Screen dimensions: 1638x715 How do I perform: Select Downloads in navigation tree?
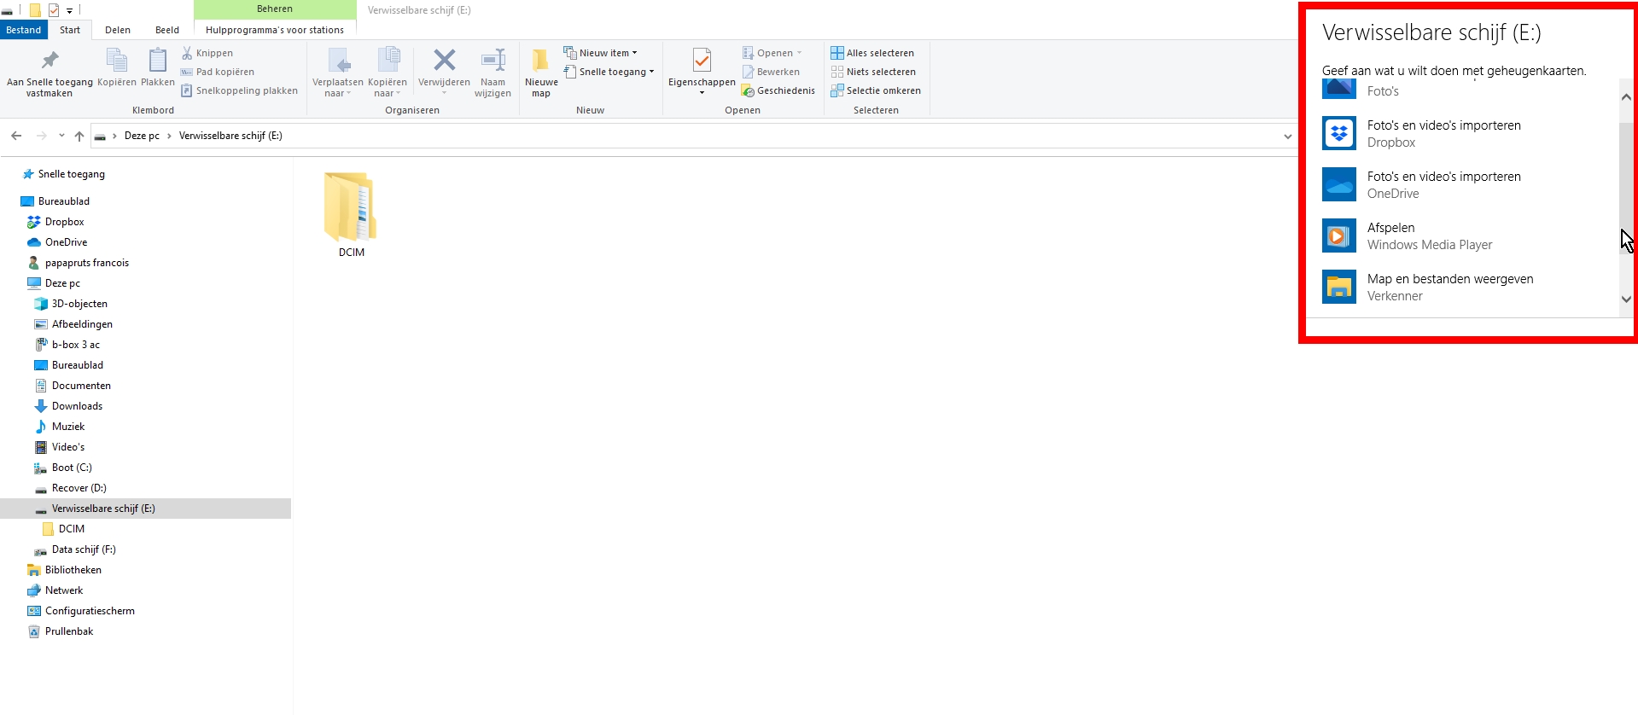tap(77, 406)
